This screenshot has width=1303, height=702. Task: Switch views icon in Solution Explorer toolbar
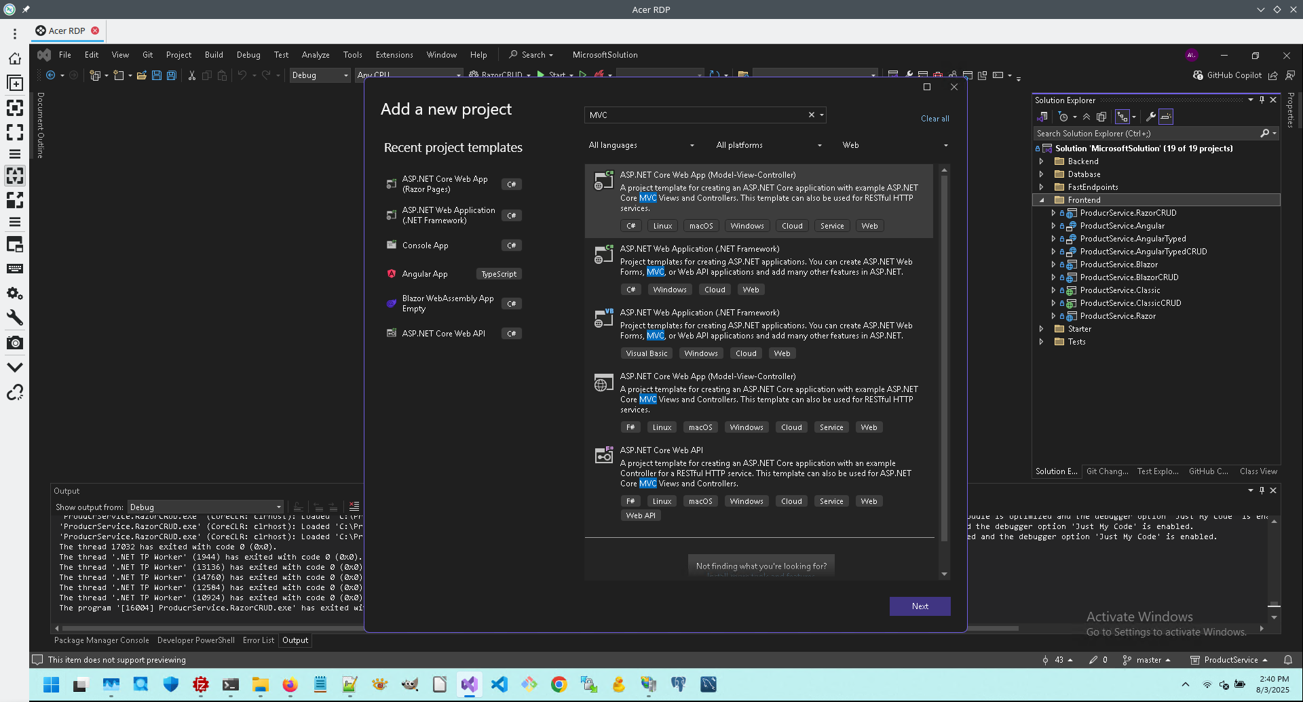click(x=1043, y=117)
